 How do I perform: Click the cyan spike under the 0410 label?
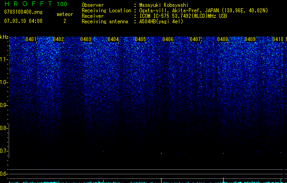[x=281, y=181]
